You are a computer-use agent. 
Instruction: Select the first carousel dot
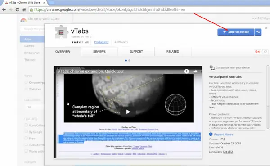pos(126,60)
